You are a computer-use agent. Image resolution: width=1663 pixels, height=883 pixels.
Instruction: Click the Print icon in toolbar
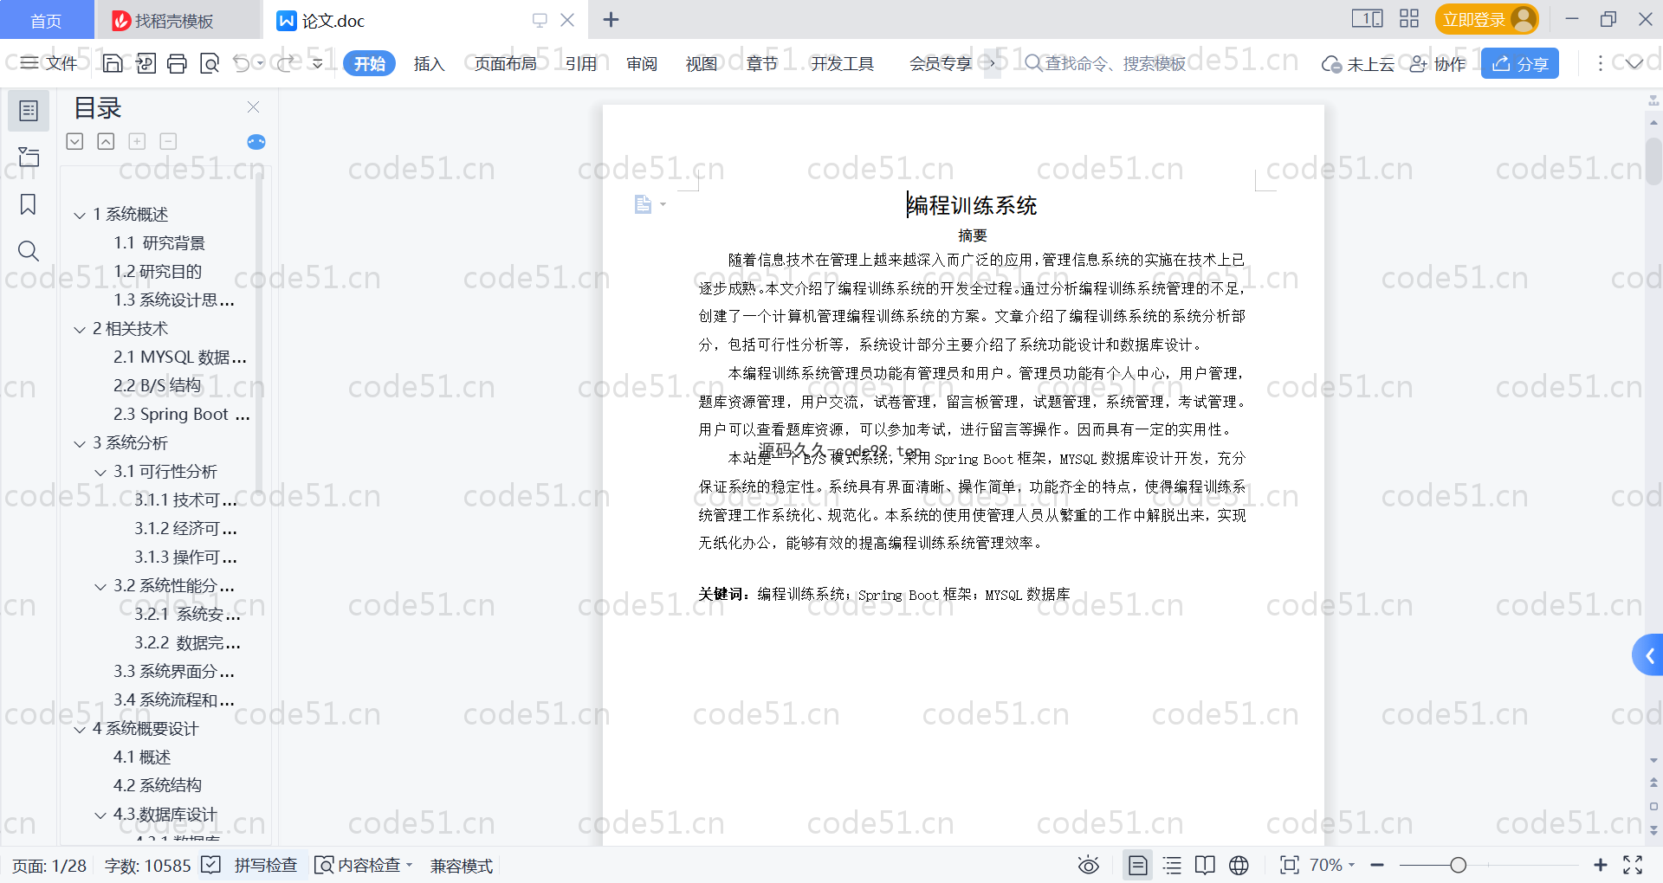click(177, 63)
